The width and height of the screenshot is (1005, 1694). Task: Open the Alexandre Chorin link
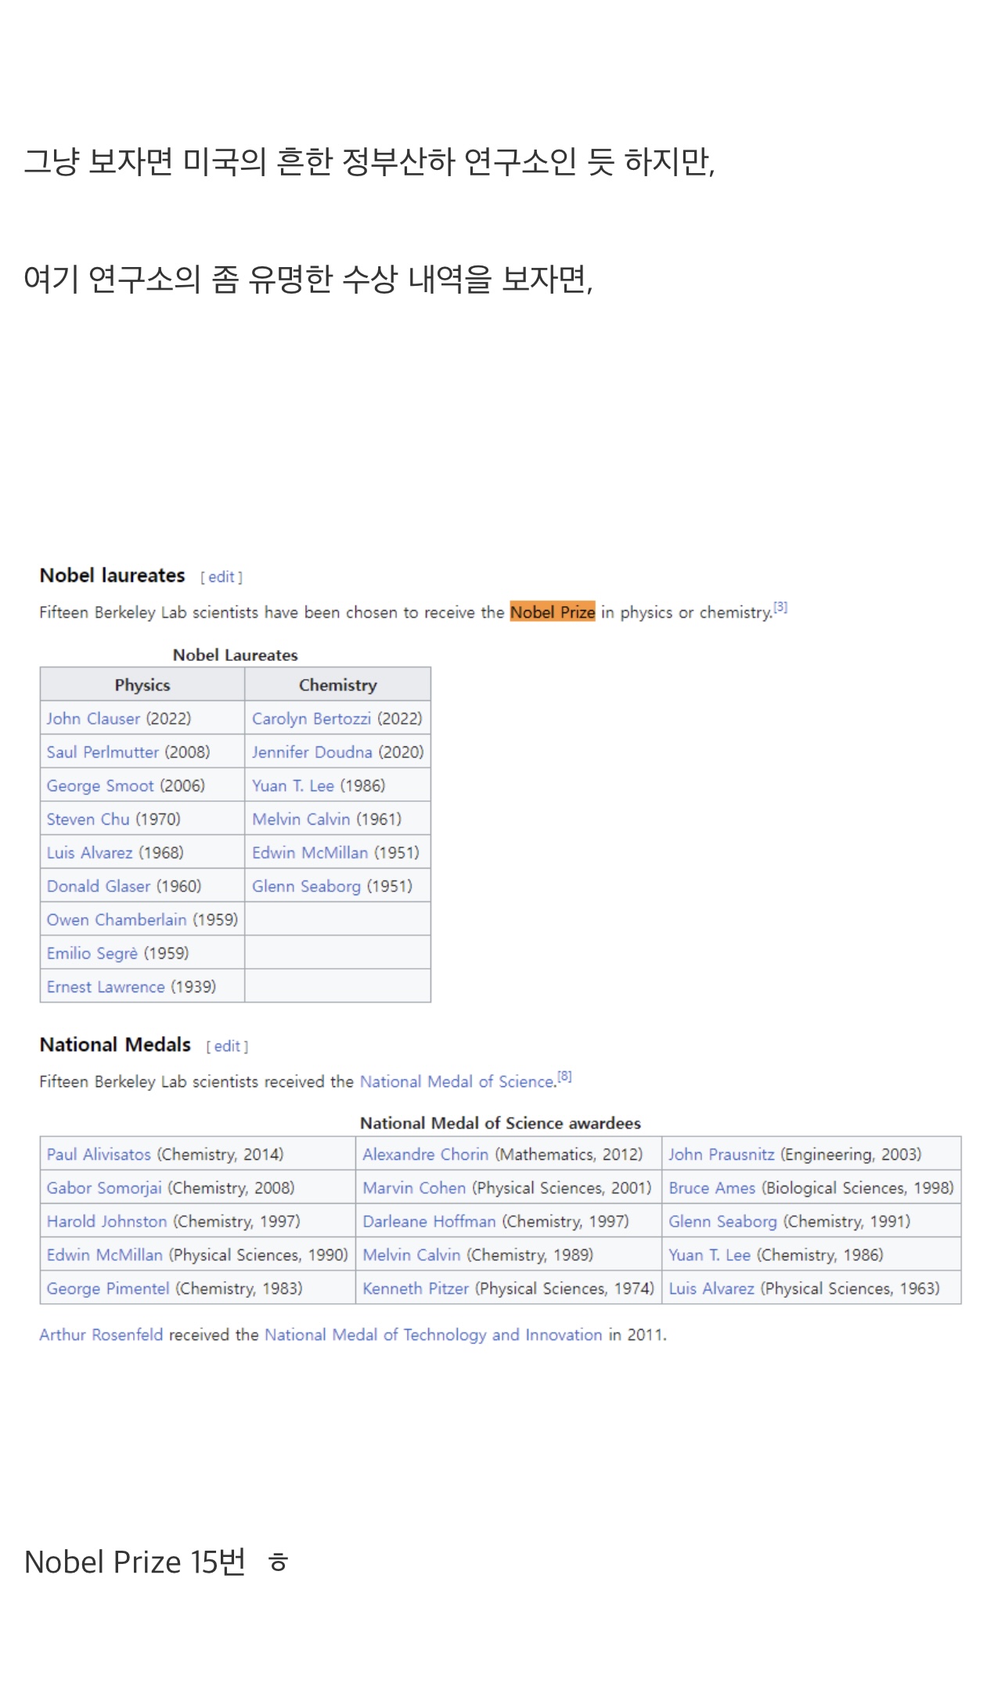(x=425, y=1154)
